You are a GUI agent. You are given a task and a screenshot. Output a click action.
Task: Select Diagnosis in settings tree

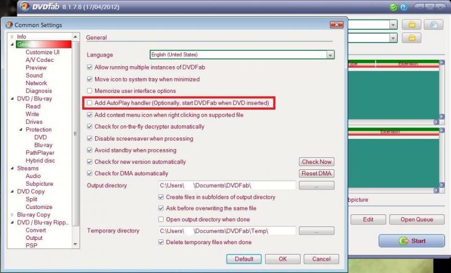tap(39, 91)
